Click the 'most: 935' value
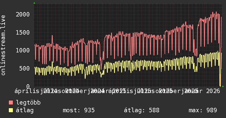 79,110
